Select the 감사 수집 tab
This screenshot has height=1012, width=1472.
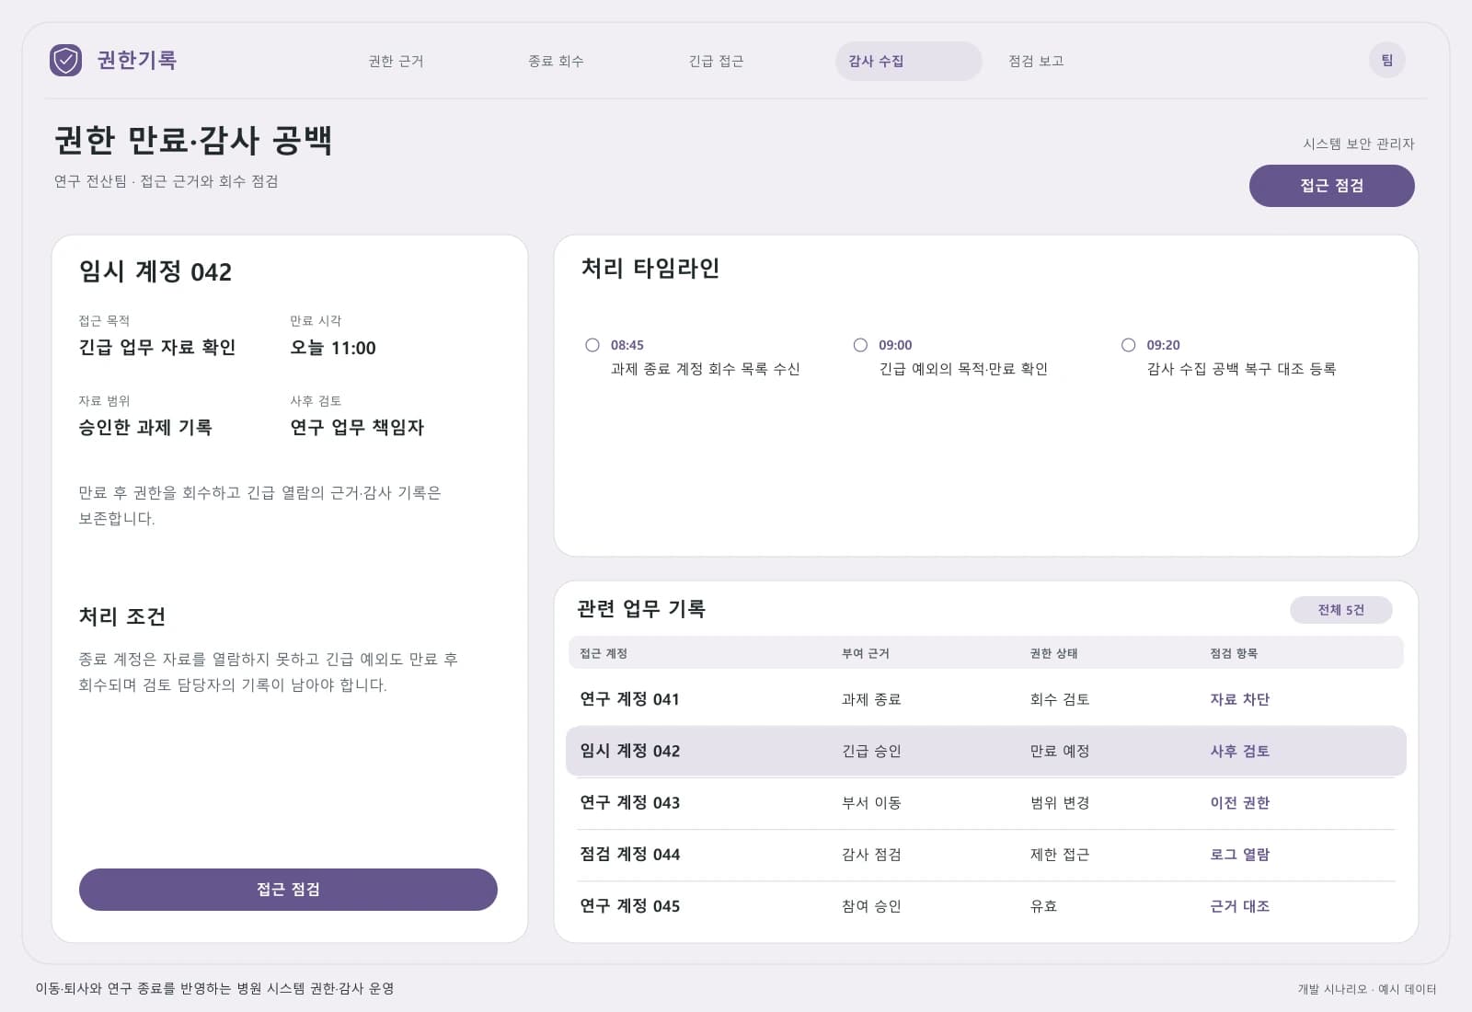(908, 61)
